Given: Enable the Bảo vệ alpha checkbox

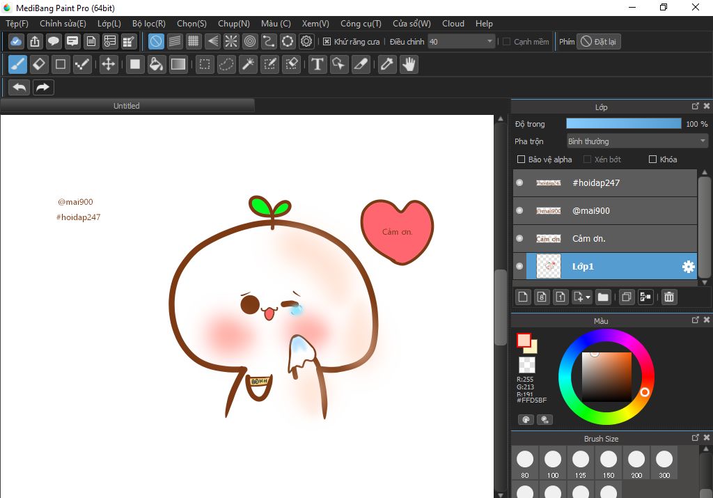Looking at the screenshot, I should click(521, 159).
